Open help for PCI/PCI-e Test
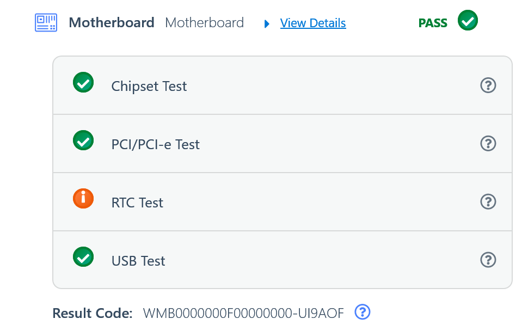528x331 pixels. 488,144
